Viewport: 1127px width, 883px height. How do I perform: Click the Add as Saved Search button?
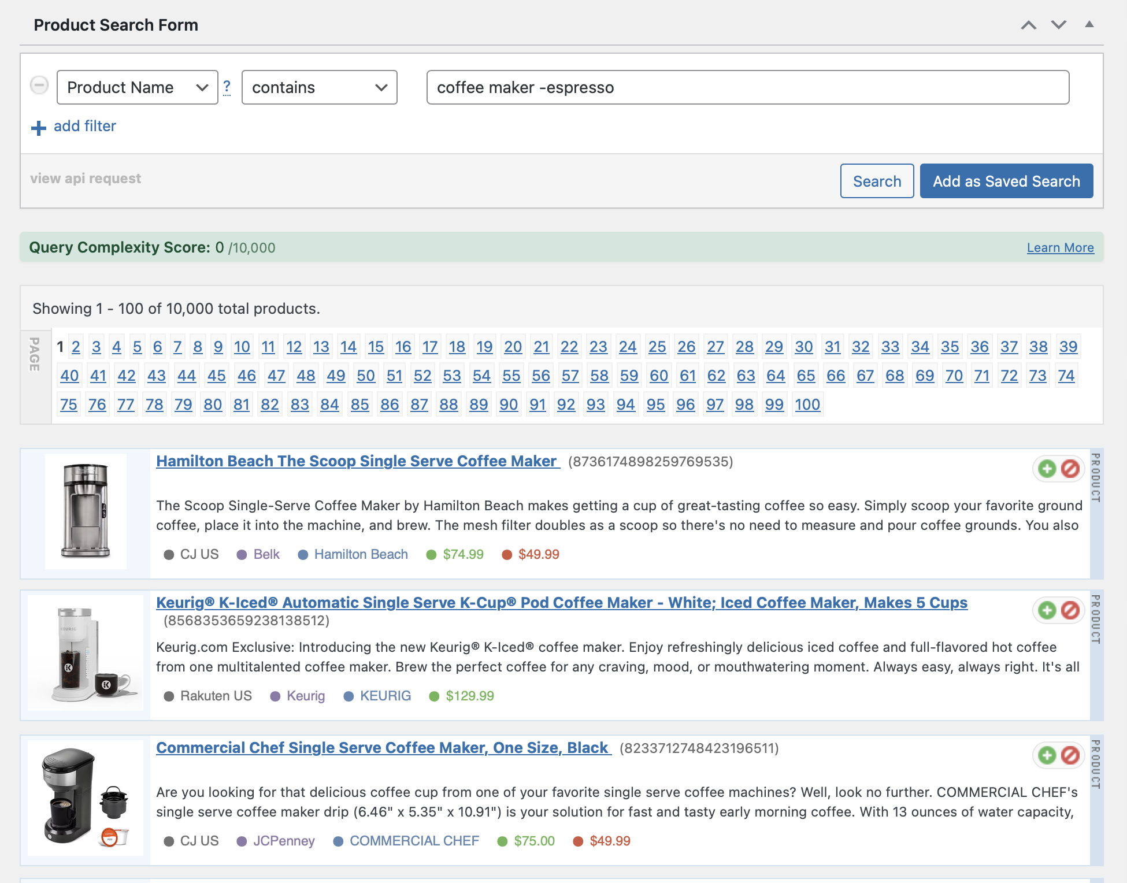pyautogui.click(x=1006, y=181)
